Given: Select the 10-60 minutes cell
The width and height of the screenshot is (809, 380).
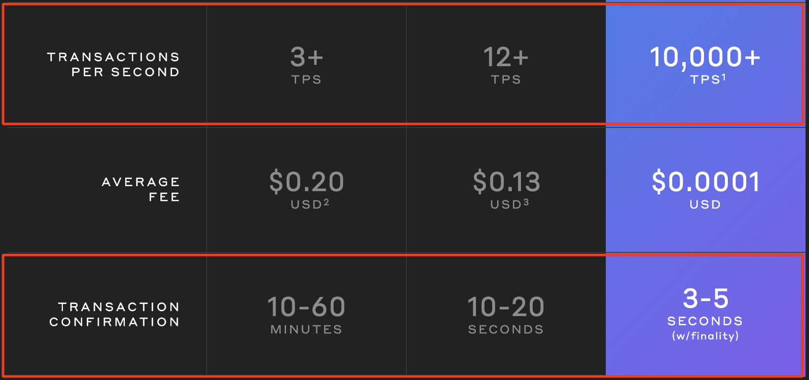Looking at the screenshot, I should 306,315.
